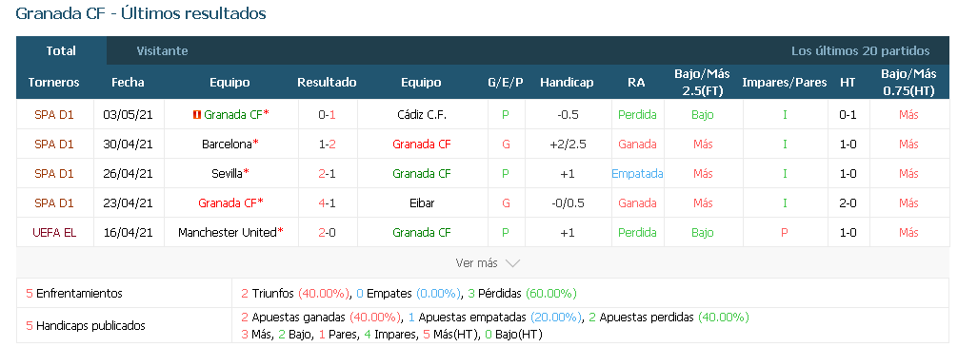Open the 4-1 result against Eibar
The image size is (958, 347).
click(x=327, y=203)
